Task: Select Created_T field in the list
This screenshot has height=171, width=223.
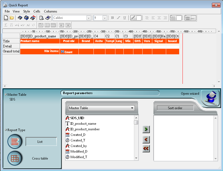Action: (x=100, y=140)
